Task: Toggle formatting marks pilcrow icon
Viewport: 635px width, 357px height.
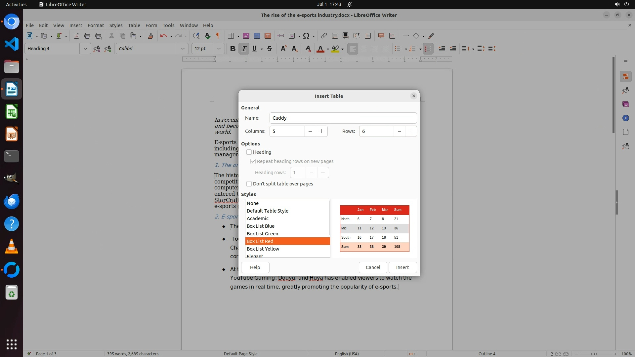Action: pyautogui.click(x=218, y=36)
